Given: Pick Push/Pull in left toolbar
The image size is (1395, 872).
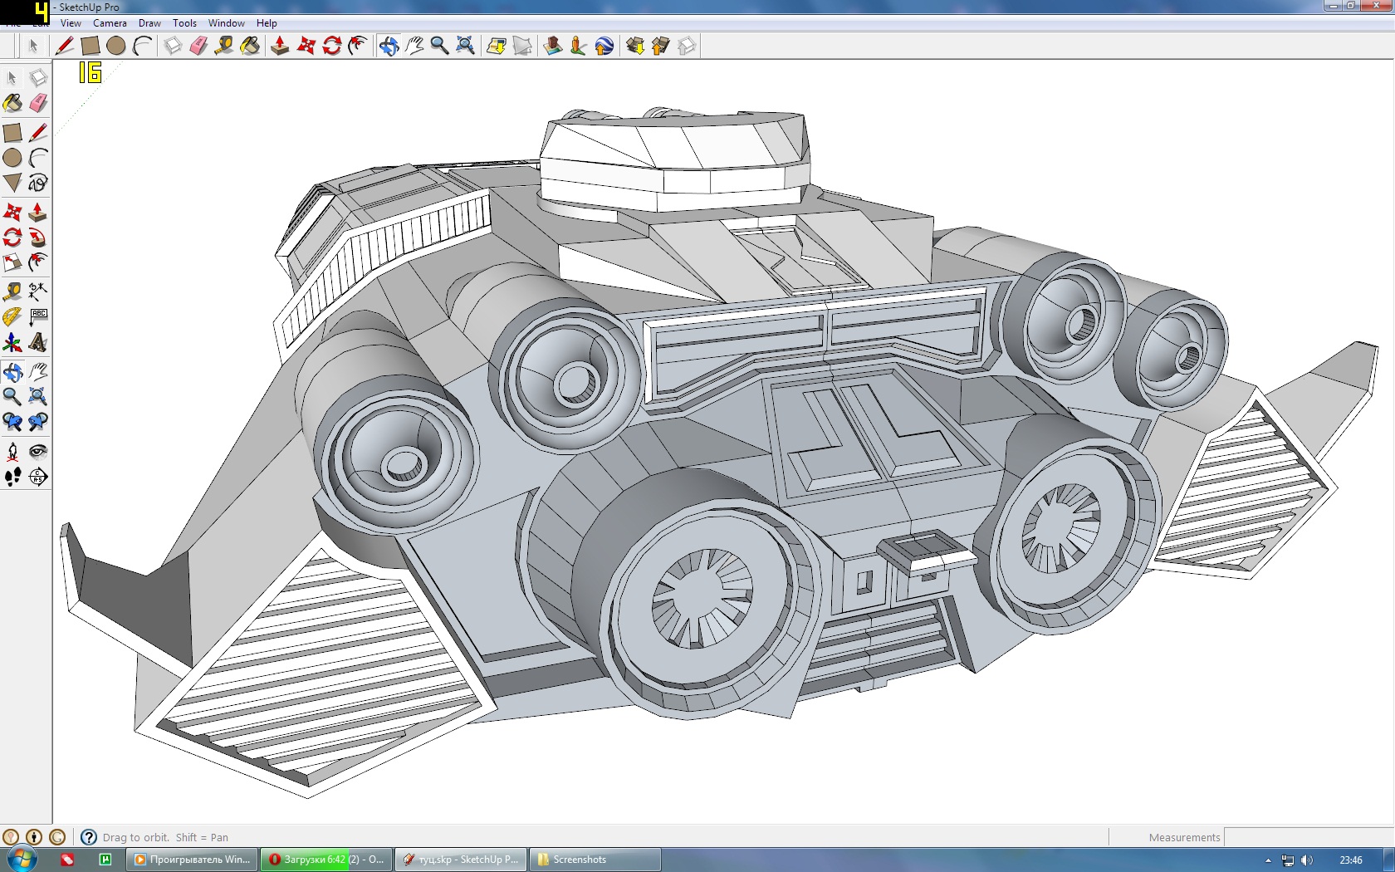Looking at the screenshot, I should coord(38,213).
